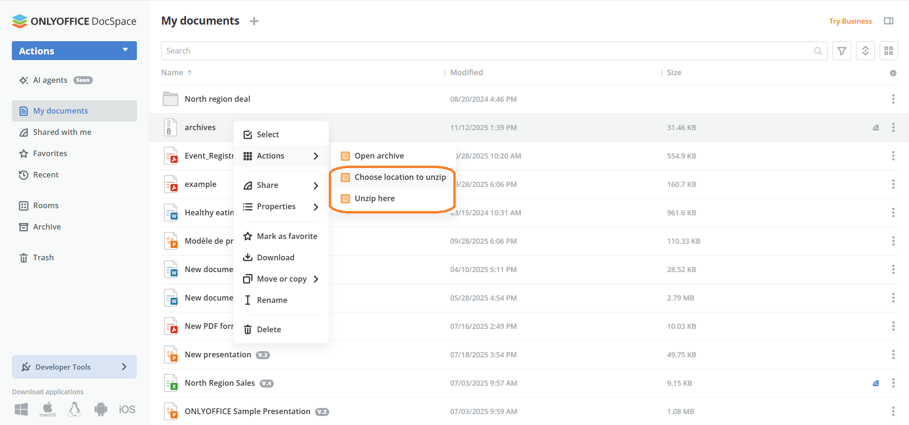Expand the Properties submenu
Viewport: 909px width, 425px height.
281,206
